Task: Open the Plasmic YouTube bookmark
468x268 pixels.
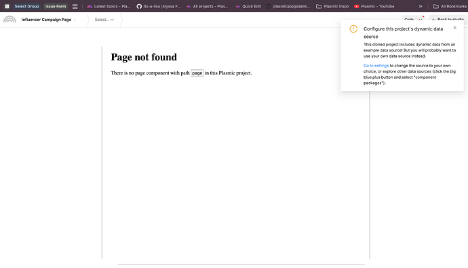Action: (374, 6)
